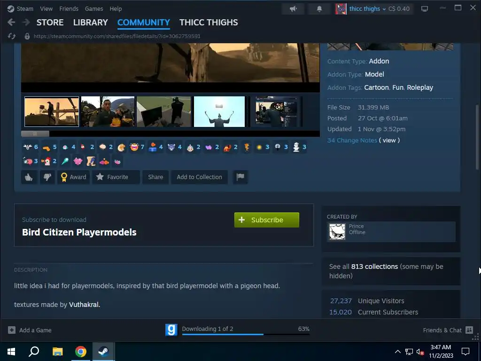
Task: Click the thicc thighs profile avatar
Action: tap(341, 9)
